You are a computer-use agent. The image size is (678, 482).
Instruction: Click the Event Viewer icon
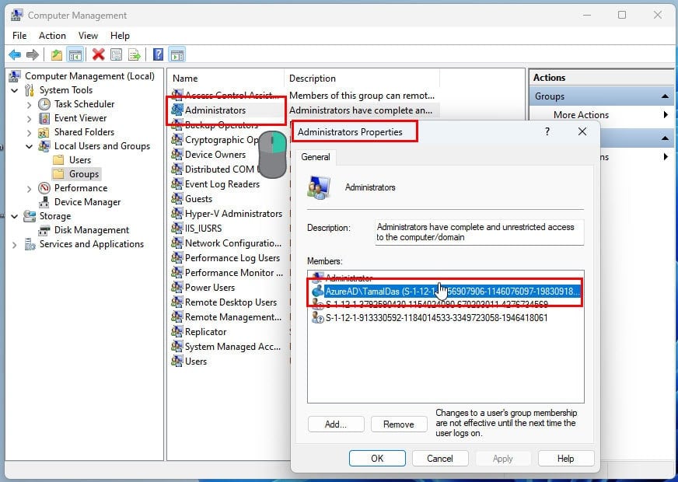44,118
